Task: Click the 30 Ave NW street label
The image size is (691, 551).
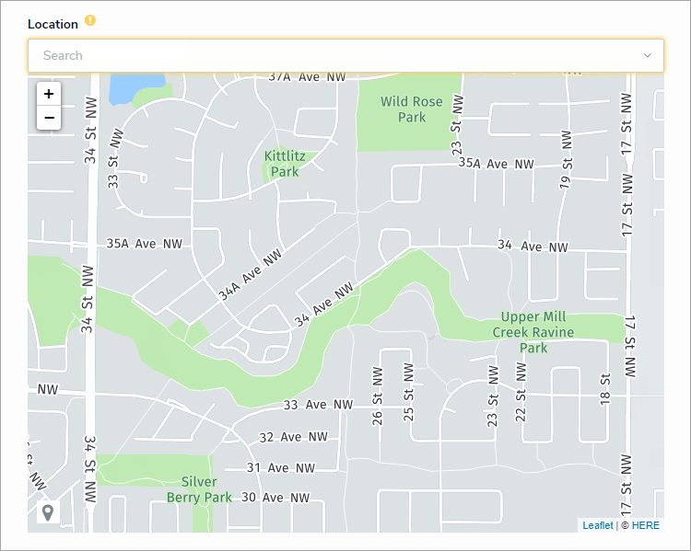Action: 275,498
